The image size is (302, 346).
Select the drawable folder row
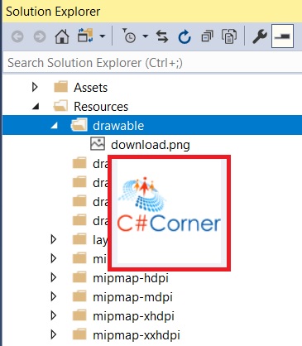[152, 126]
